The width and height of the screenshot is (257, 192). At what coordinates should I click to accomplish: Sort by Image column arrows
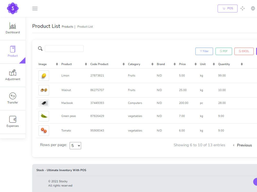(x=57, y=64)
